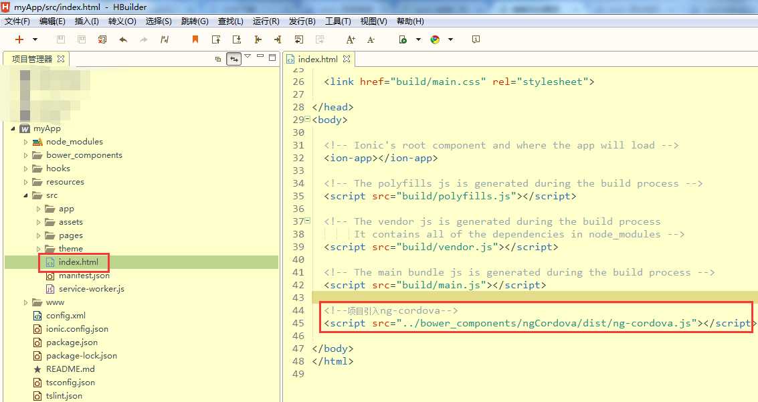The image size is (758, 402).
Task: Minimize the project manager panel
Action: 260,57
